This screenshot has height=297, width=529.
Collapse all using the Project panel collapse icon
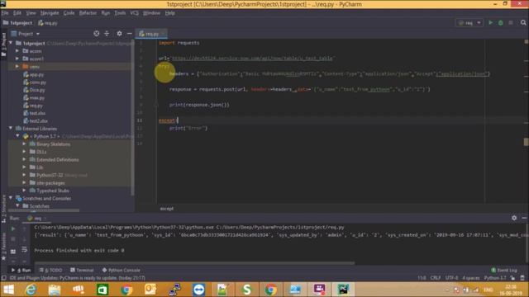pos(107,33)
